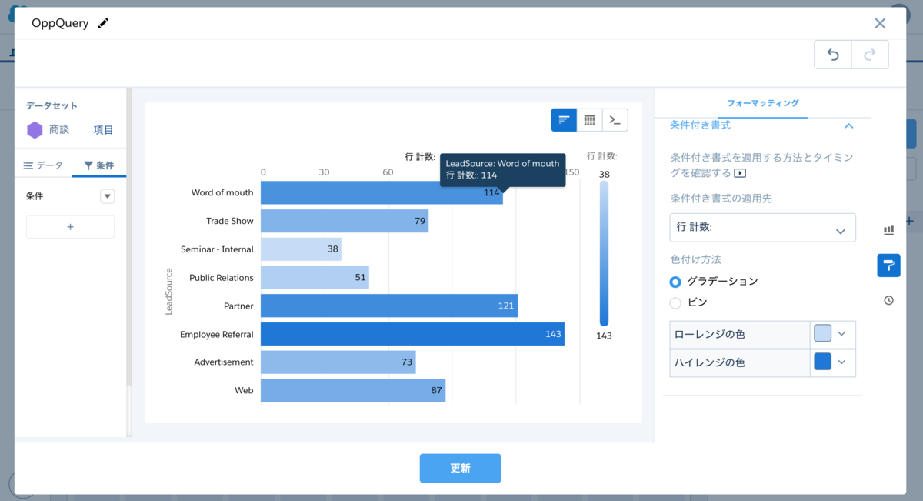Click the Web bar showing 87
This screenshot has width=923, height=501.
353,390
